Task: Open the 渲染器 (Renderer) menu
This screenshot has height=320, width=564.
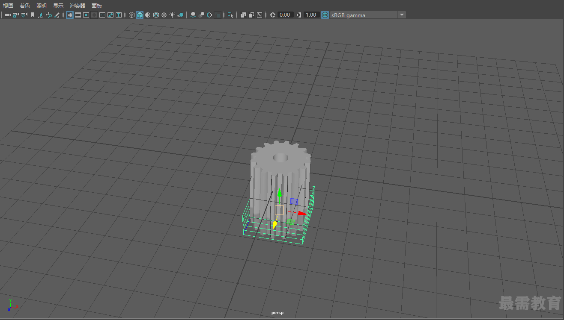Action: click(x=78, y=6)
